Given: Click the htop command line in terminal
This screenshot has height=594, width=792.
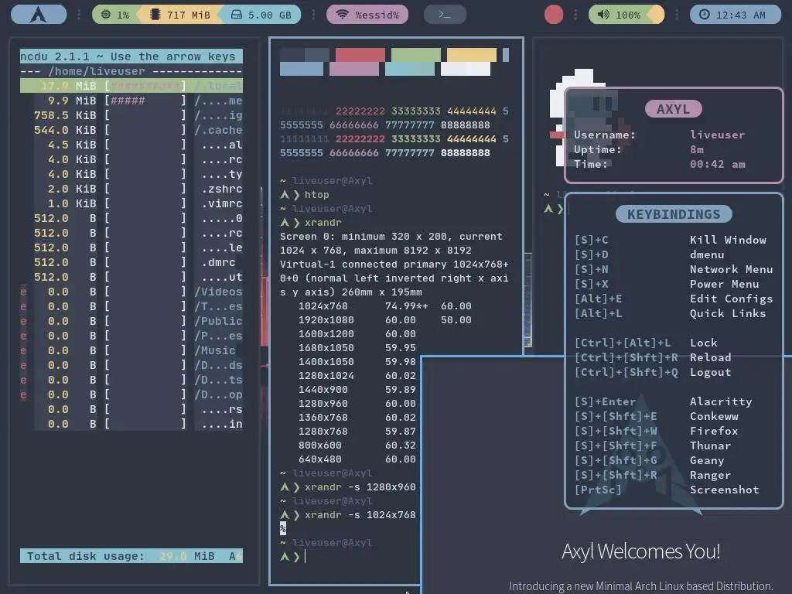Looking at the screenshot, I should (305, 194).
